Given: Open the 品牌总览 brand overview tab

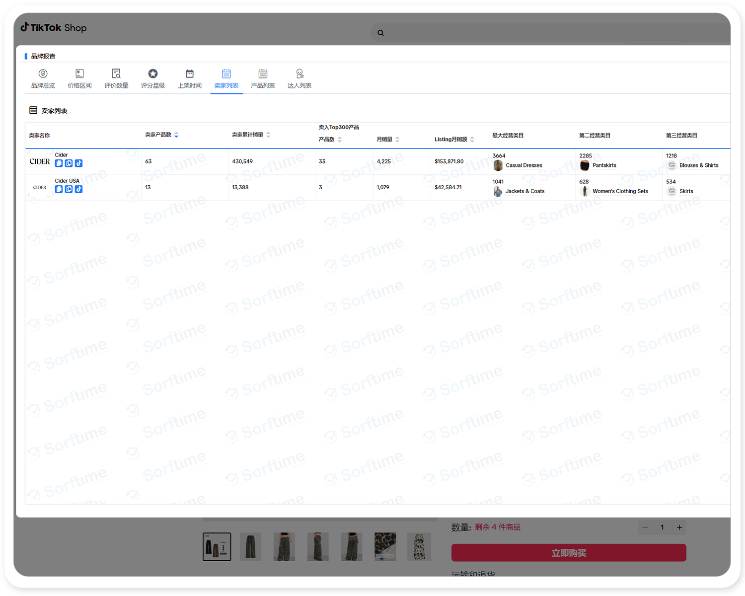Looking at the screenshot, I should point(43,79).
